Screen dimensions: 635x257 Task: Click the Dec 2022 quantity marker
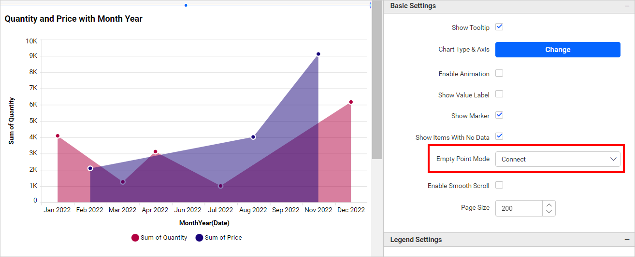click(351, 102)
